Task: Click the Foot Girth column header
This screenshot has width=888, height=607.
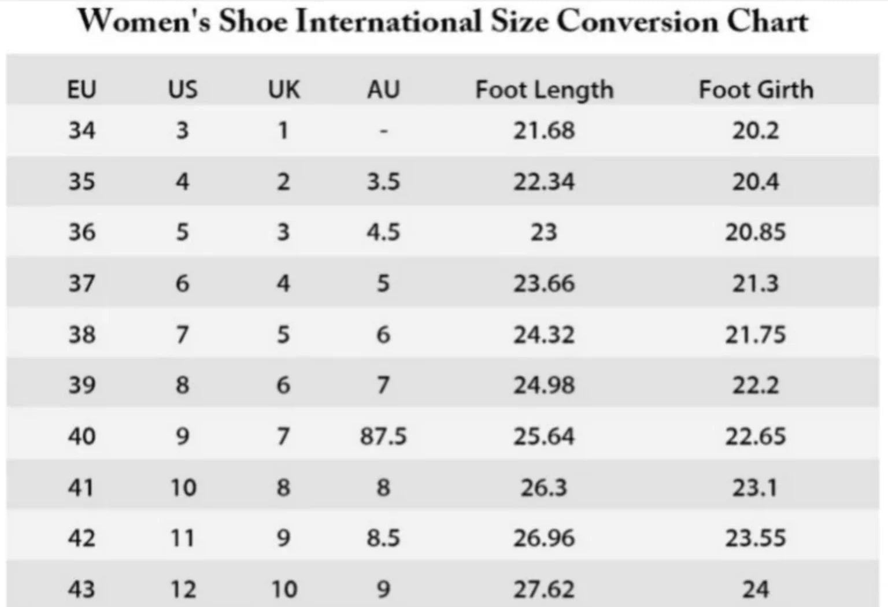Action: click(756, 90)
